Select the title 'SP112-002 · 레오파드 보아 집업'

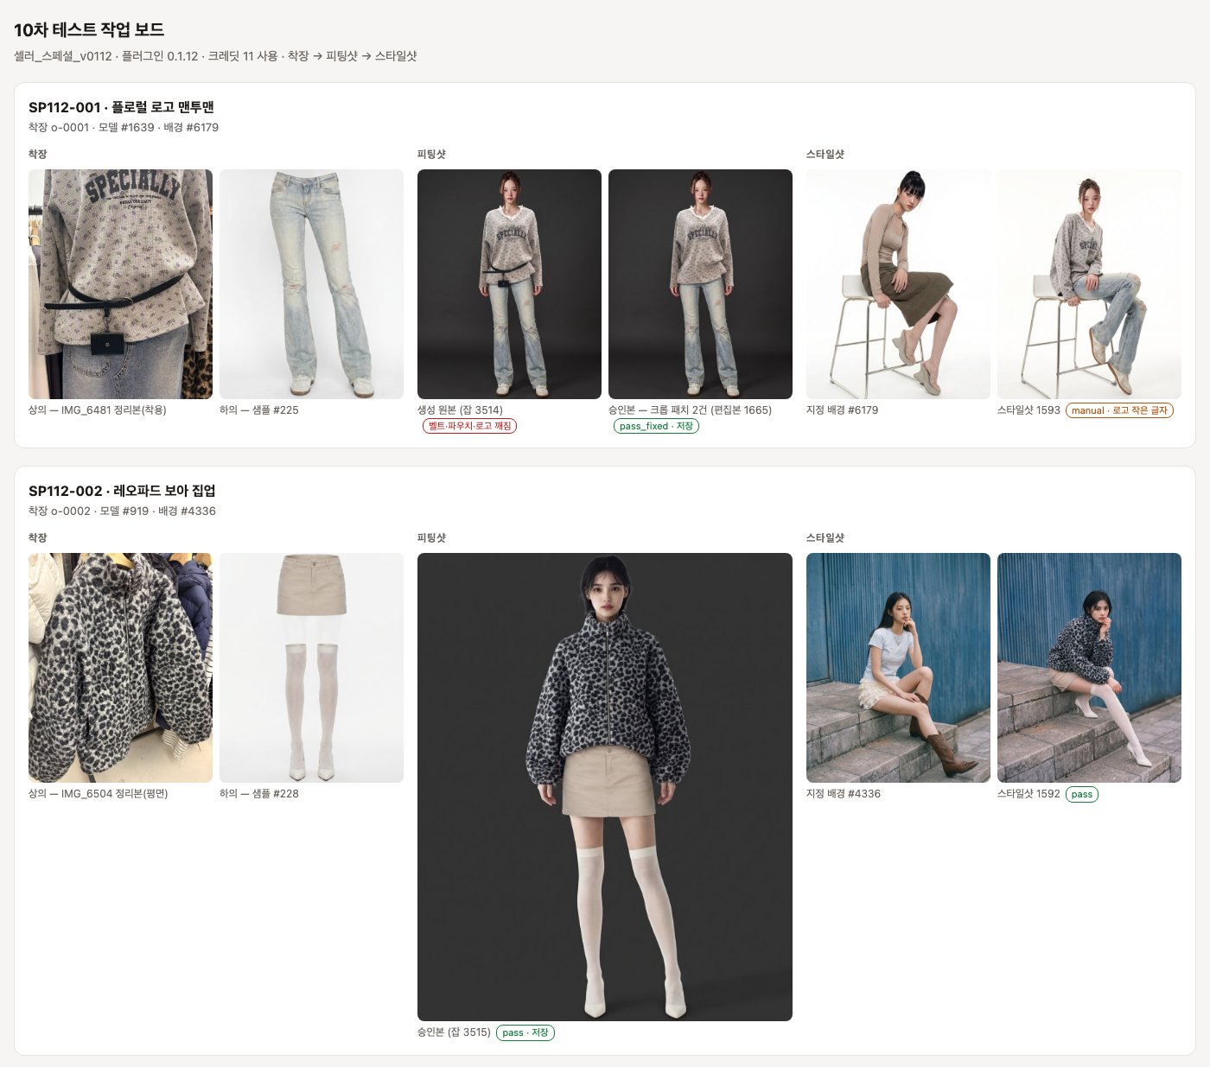pos(122,491)
